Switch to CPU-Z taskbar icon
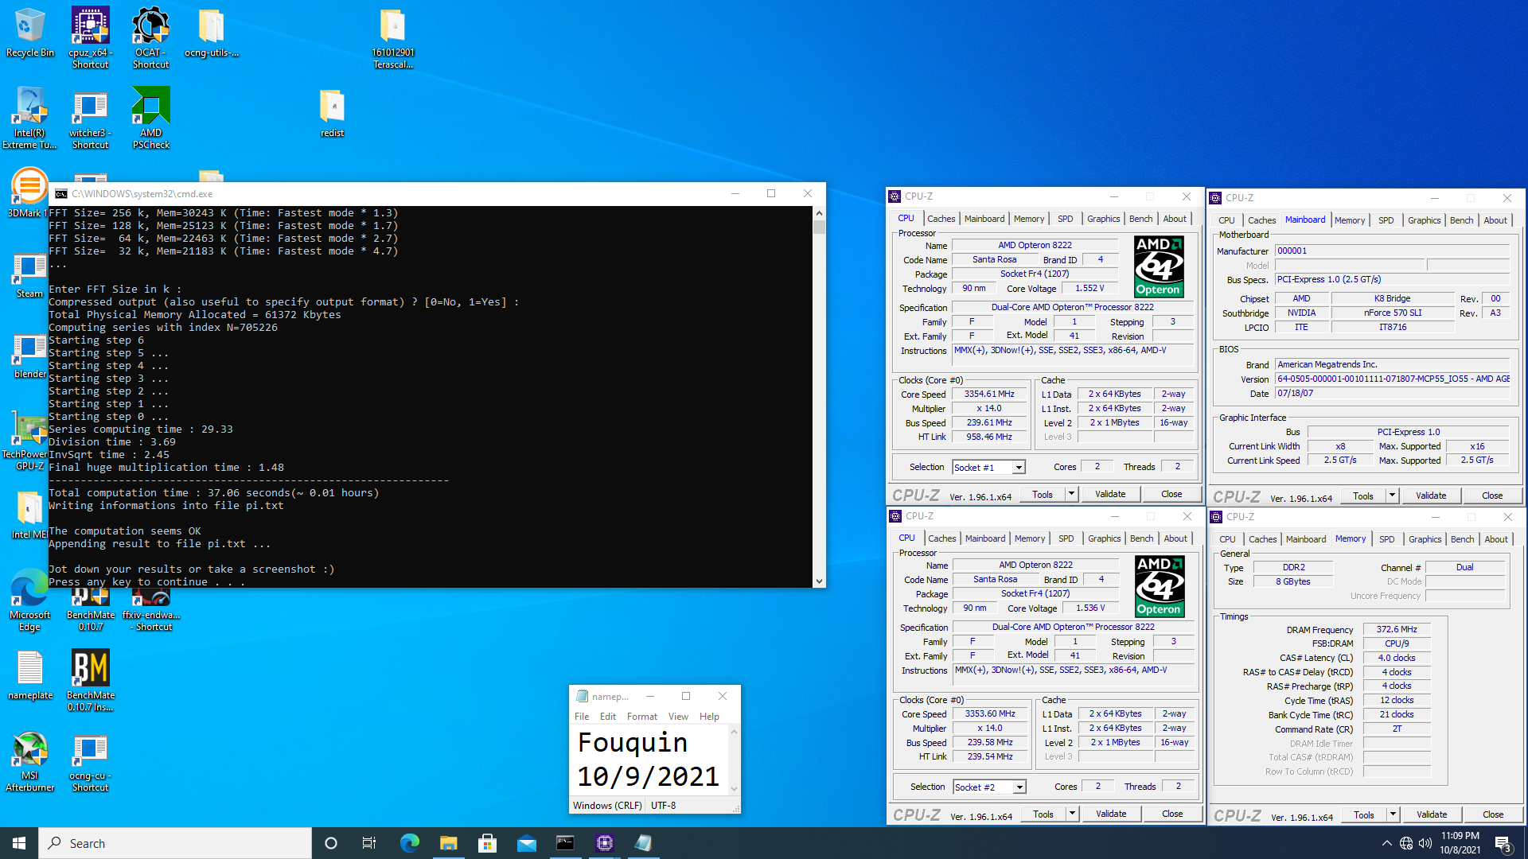Image resolution: width=1528 pixels, height=859 pixels. (x=604, y=843)
